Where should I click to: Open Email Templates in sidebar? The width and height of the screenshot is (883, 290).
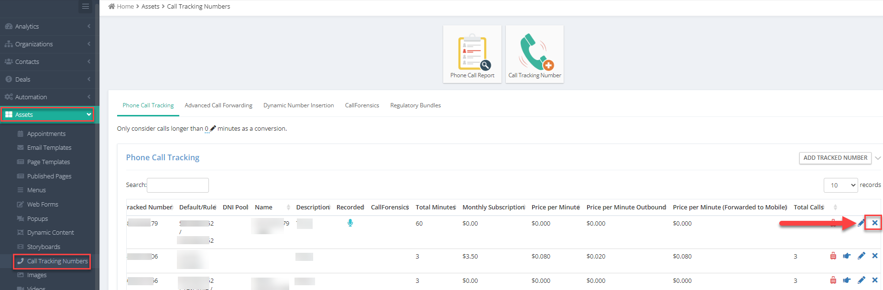[49, 148]
